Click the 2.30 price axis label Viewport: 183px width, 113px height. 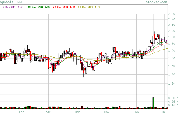(x=172, y=14)
